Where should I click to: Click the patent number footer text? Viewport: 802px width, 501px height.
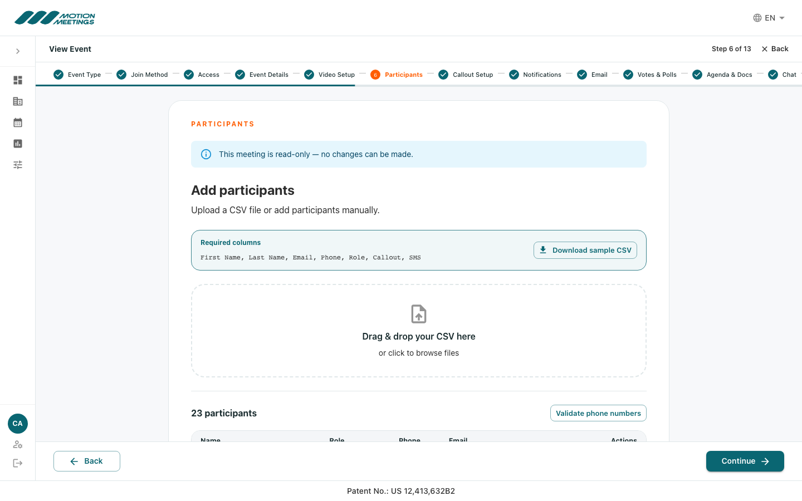pyautogui.click(x=401, y=491)
